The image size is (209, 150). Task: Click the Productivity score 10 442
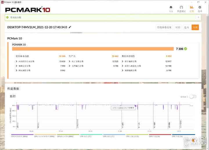[115, 56]
